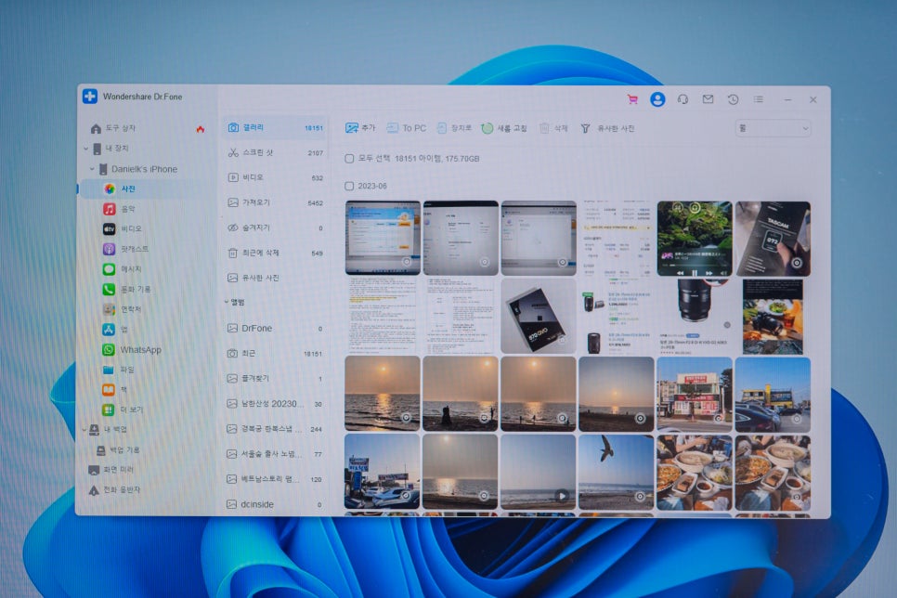This screenshot has width=897, height=598.
Task: Select the 갤러리 gallery tab
Action: click(275, 127)
